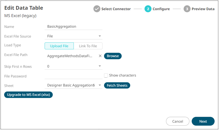Click the Name input field

click(x=74, y=27)
